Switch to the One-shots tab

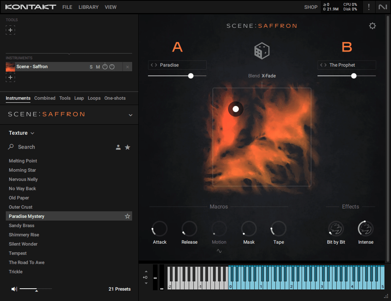click(115, 98)
